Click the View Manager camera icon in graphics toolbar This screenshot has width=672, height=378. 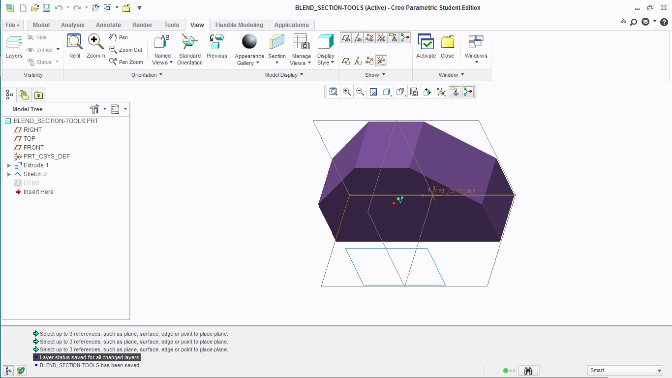point(414,92)
